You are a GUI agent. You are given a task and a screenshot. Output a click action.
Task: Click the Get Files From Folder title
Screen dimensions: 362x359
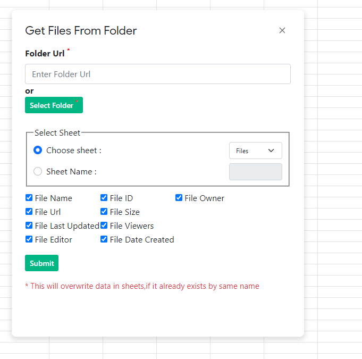[x=81, y=30]
